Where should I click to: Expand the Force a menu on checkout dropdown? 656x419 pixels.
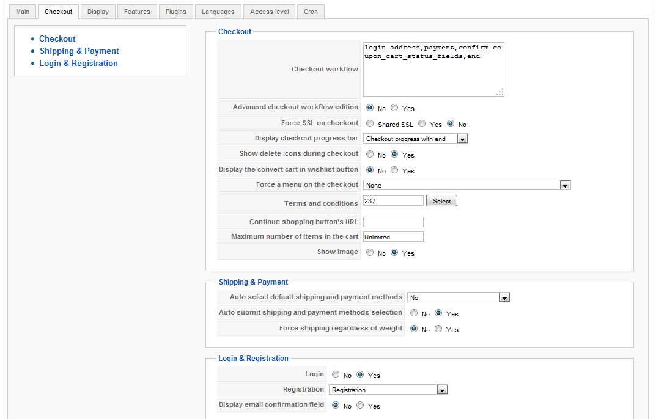[x=466, y=185]
